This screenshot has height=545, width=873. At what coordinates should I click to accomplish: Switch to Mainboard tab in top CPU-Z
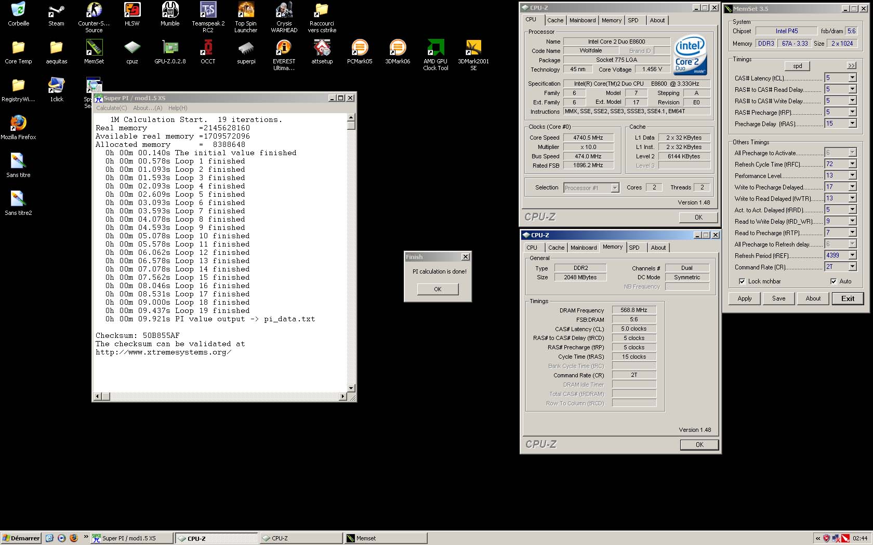pos(583,20)
